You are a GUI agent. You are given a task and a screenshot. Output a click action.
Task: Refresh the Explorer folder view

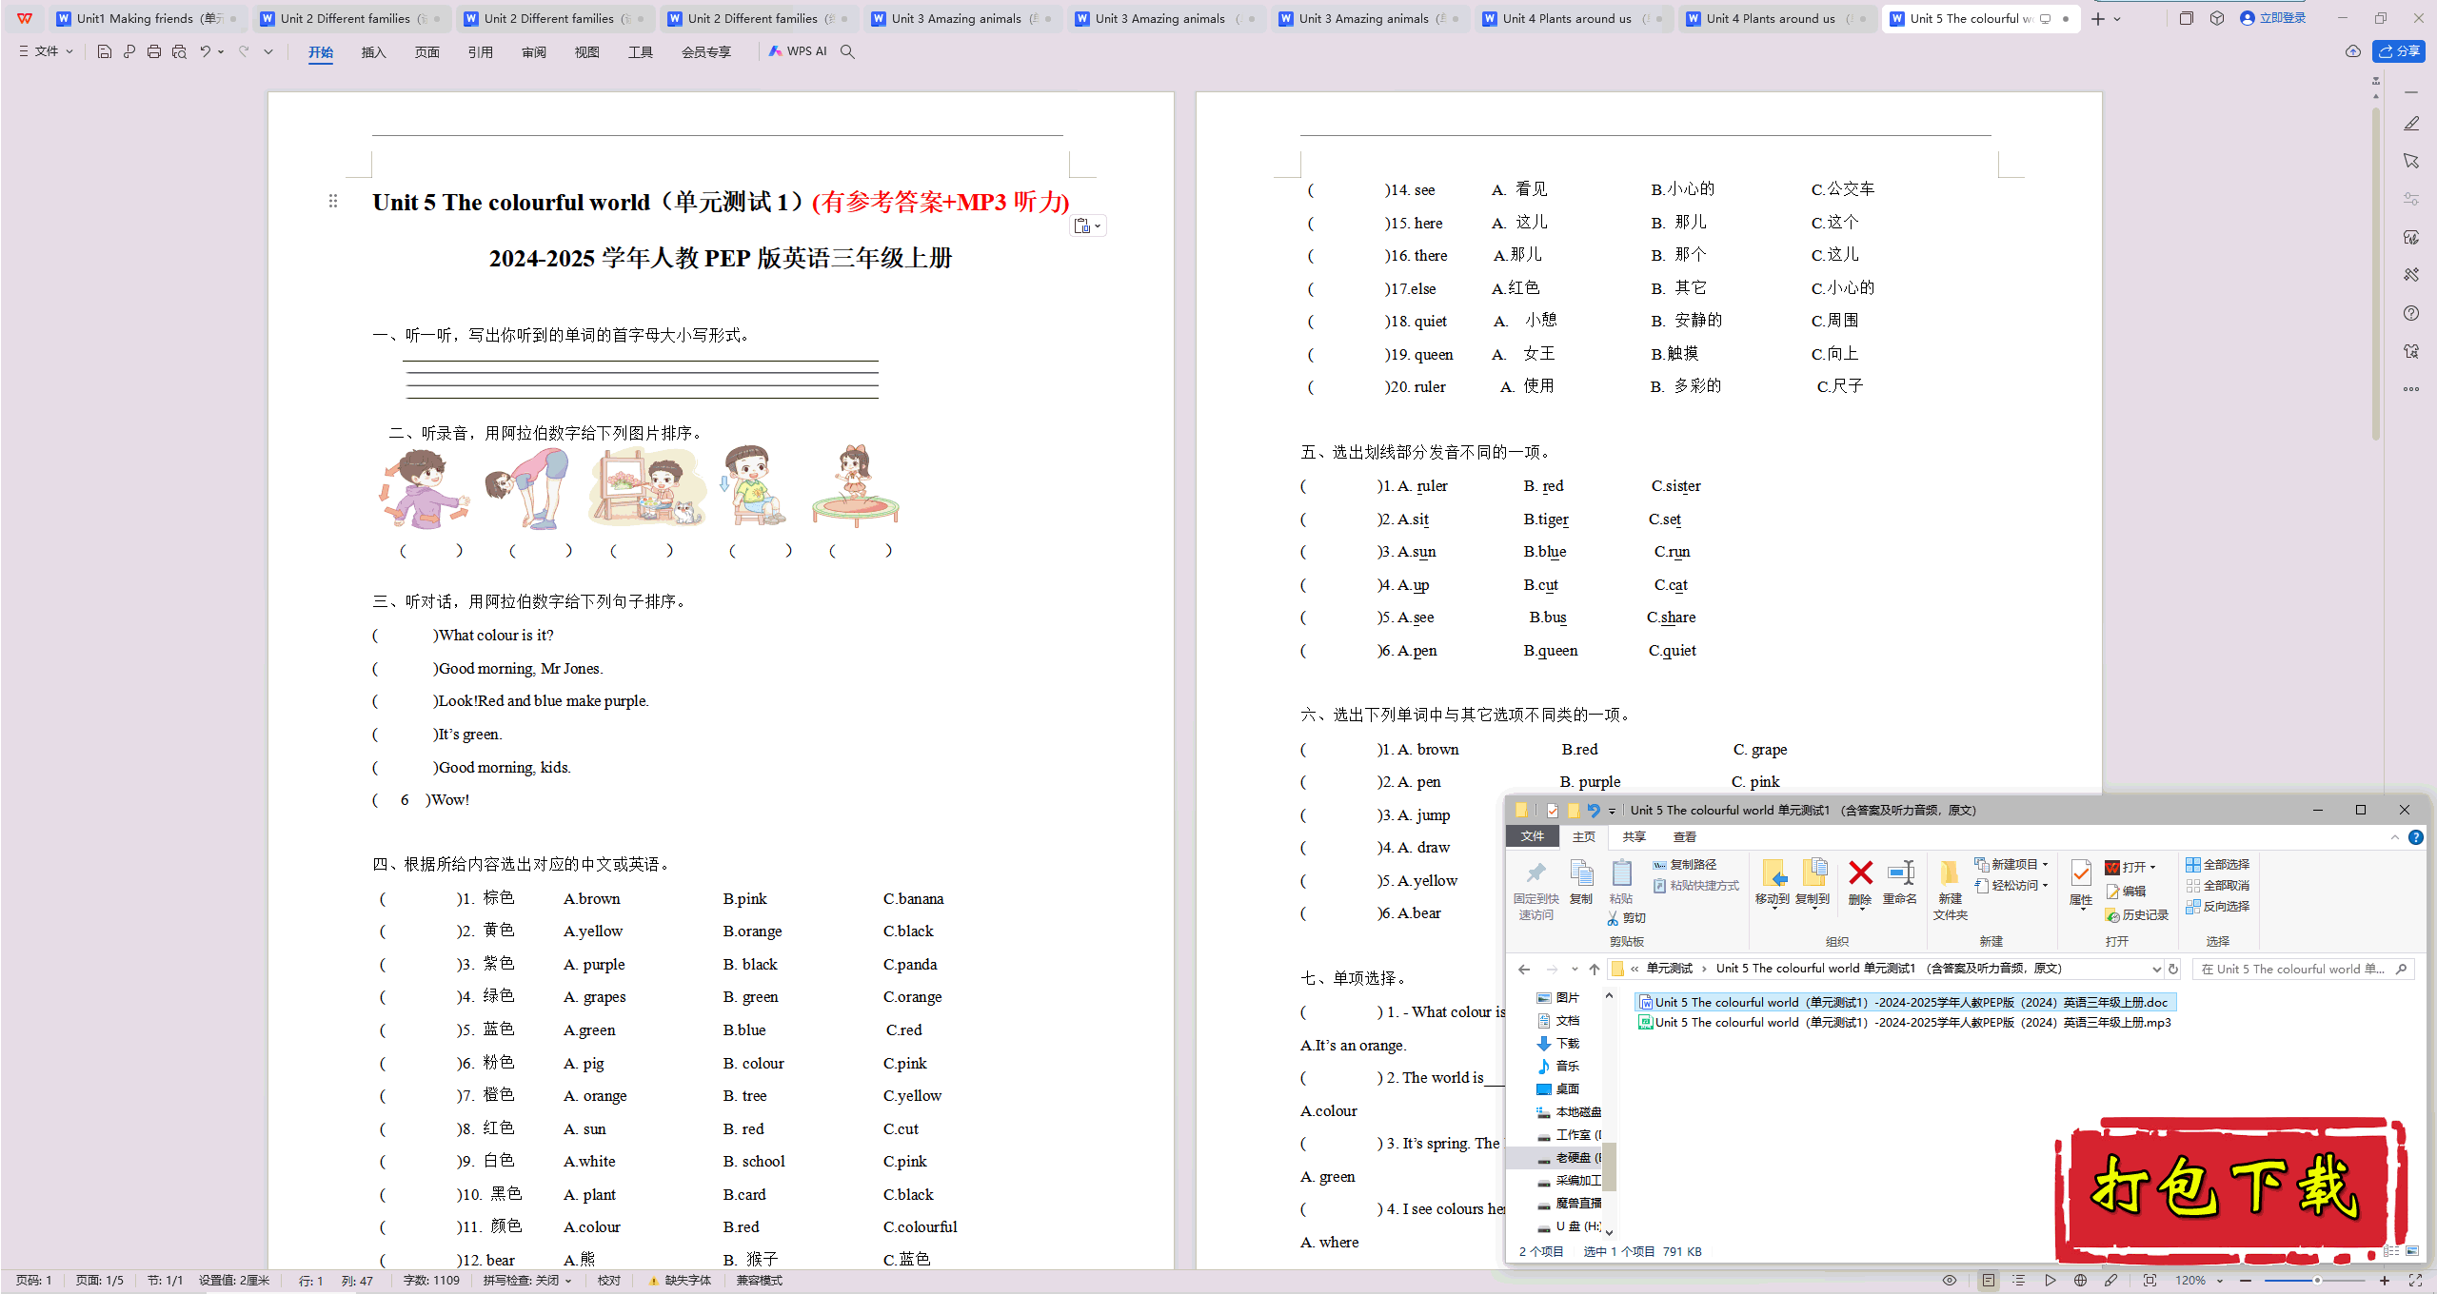pos(2173,969)
